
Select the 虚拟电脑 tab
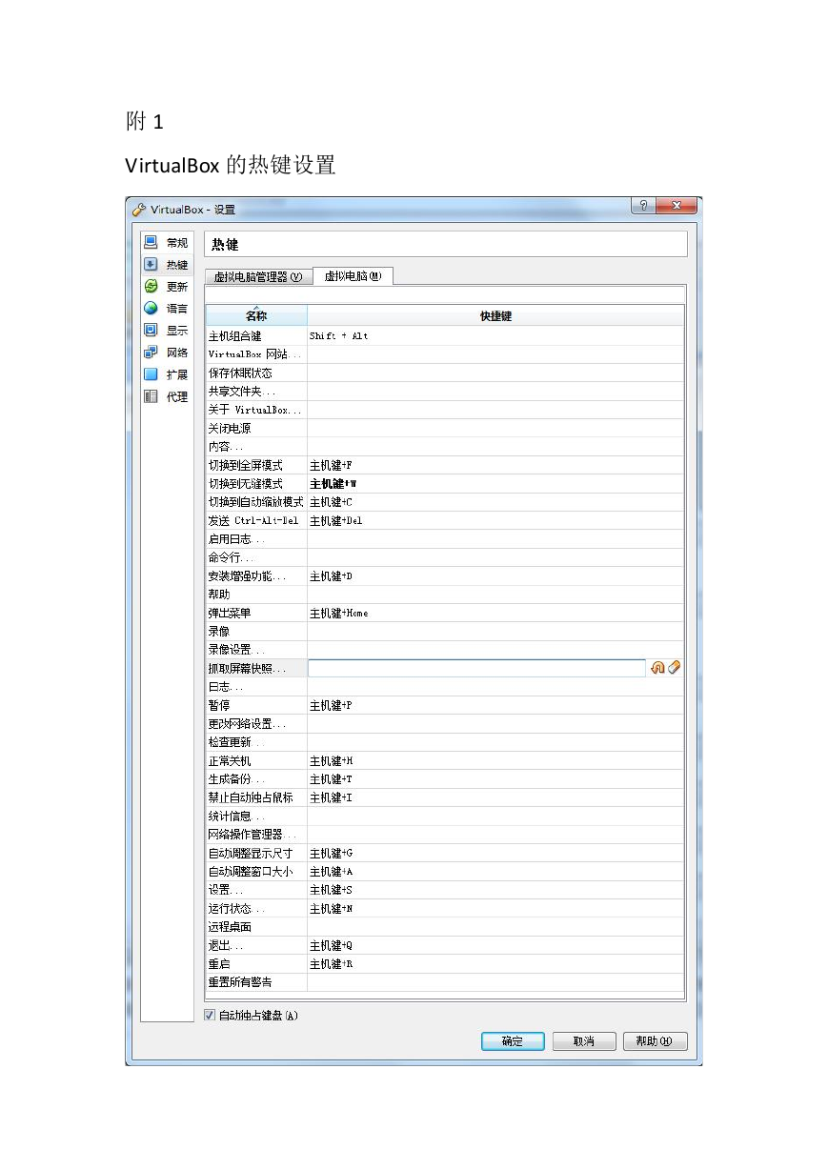pos(353,275)
